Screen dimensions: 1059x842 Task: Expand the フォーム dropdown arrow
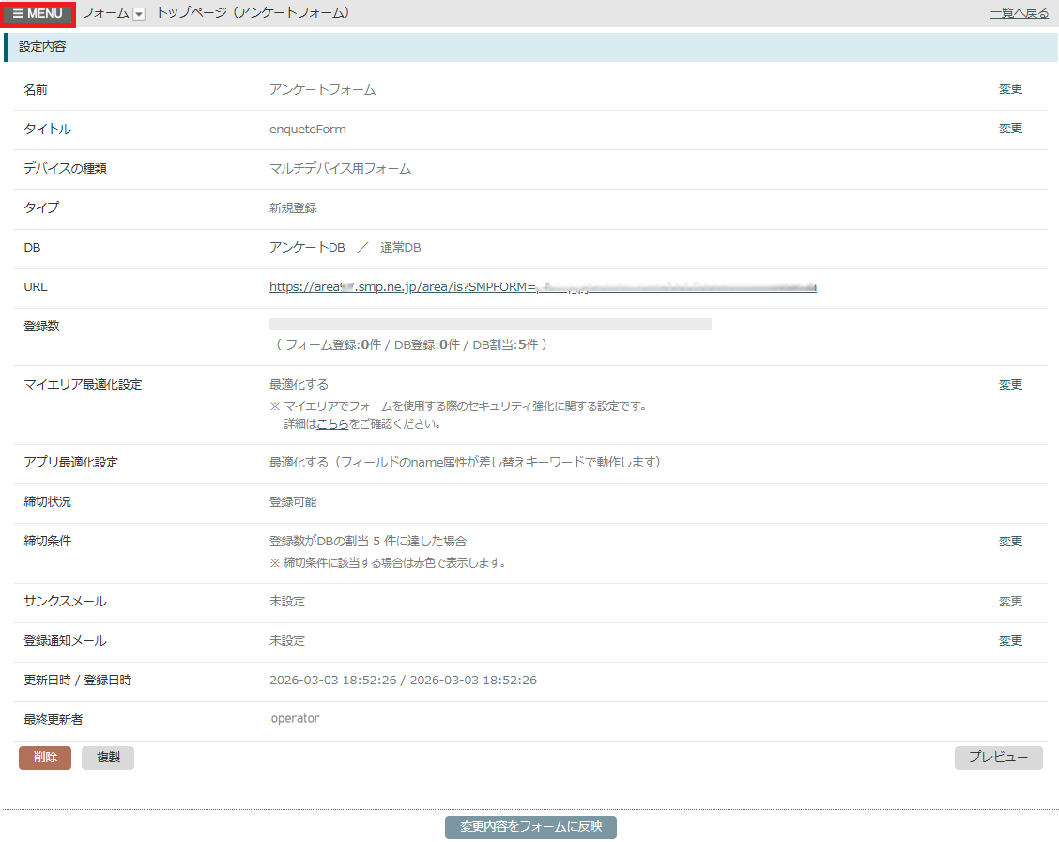coord(139,14)
